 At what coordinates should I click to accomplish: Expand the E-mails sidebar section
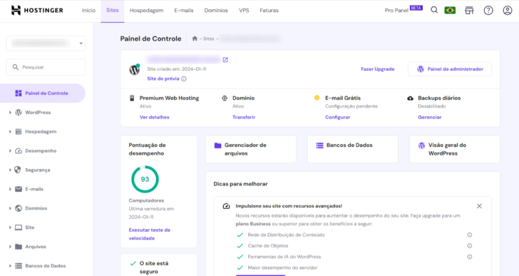pos(10,189)
